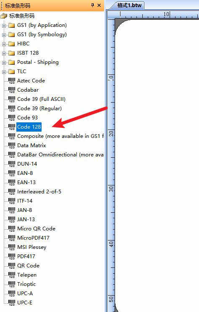Click the PDF417 barcode icon
The width and height of the screenshot is (199, 312).
(12, 256)
